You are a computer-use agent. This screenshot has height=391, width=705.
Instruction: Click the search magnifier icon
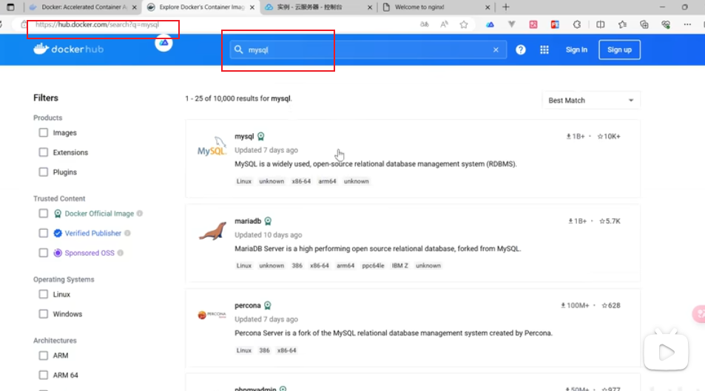click(239, 50)
